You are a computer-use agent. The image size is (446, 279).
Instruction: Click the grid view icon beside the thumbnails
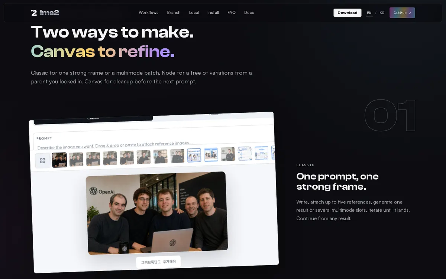(x=43, y=161)
